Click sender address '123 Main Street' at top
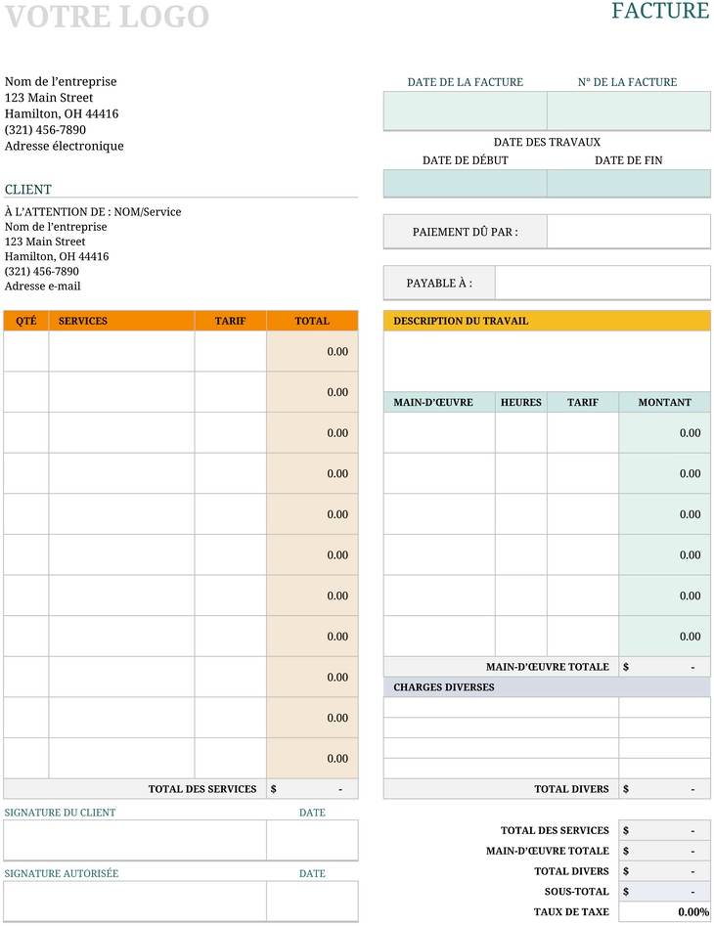The image size is (714, 926). pyautogui.click(x=49, y=98)
